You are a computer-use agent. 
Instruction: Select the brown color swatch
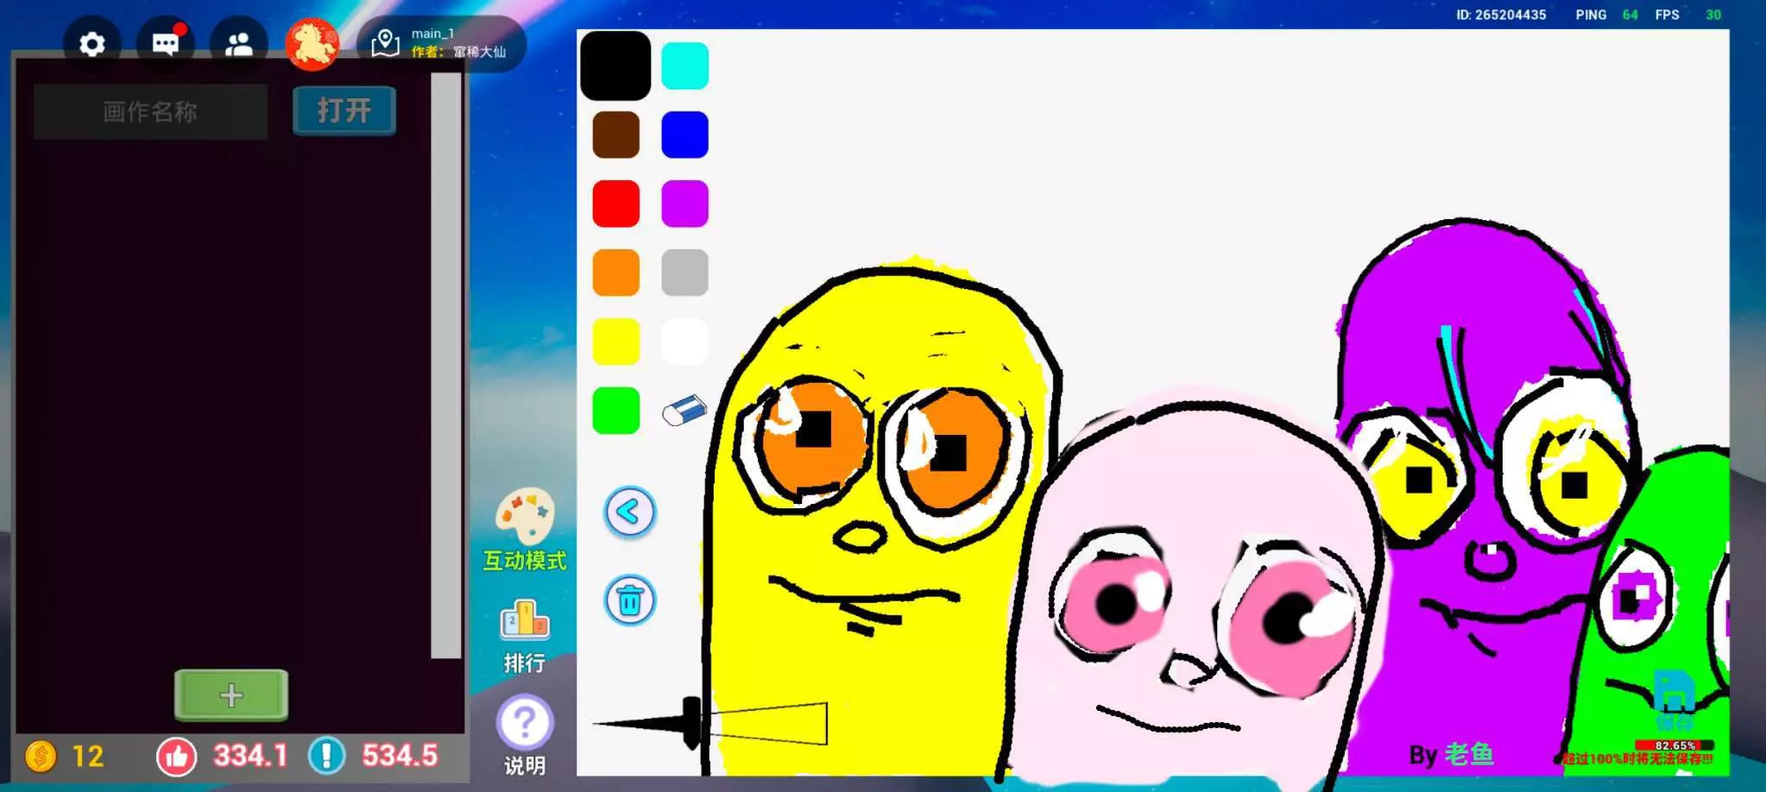pos(615,135)
